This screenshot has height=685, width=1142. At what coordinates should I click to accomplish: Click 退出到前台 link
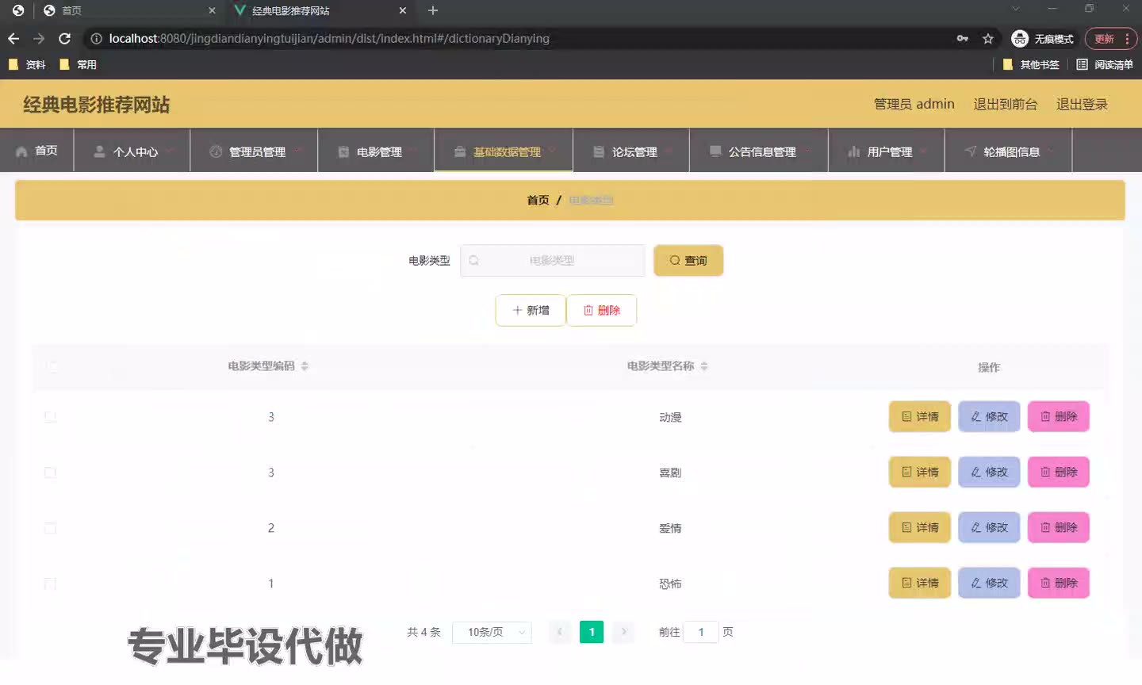pos(1005,104)
